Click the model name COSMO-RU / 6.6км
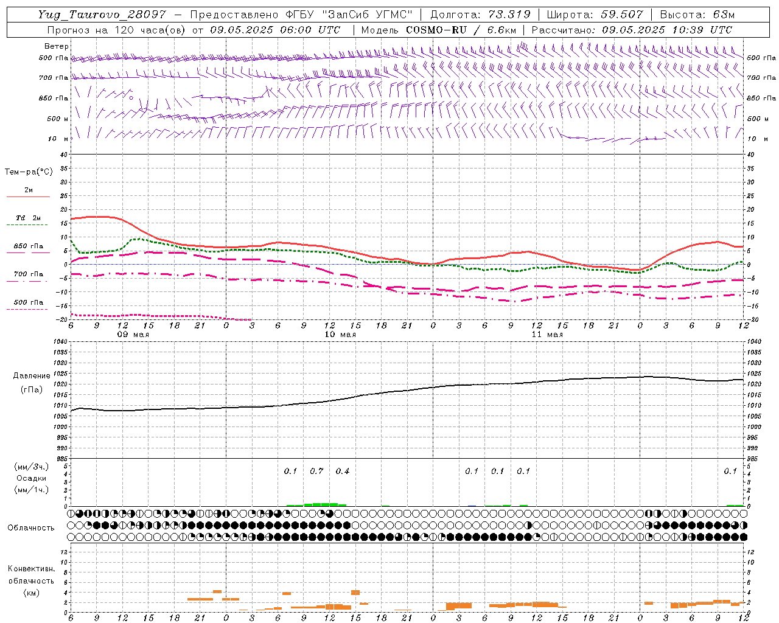Viewport: 779px width, 623px height. click(x=461, y=30)
